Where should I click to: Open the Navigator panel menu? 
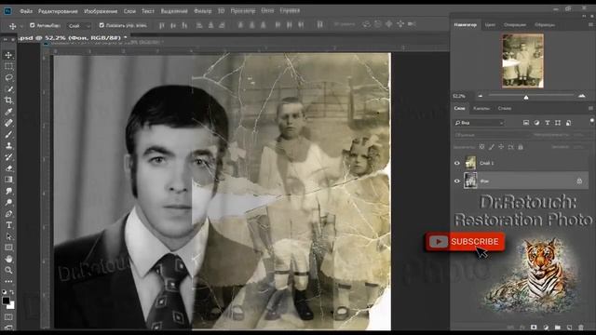tap(590, 25)
